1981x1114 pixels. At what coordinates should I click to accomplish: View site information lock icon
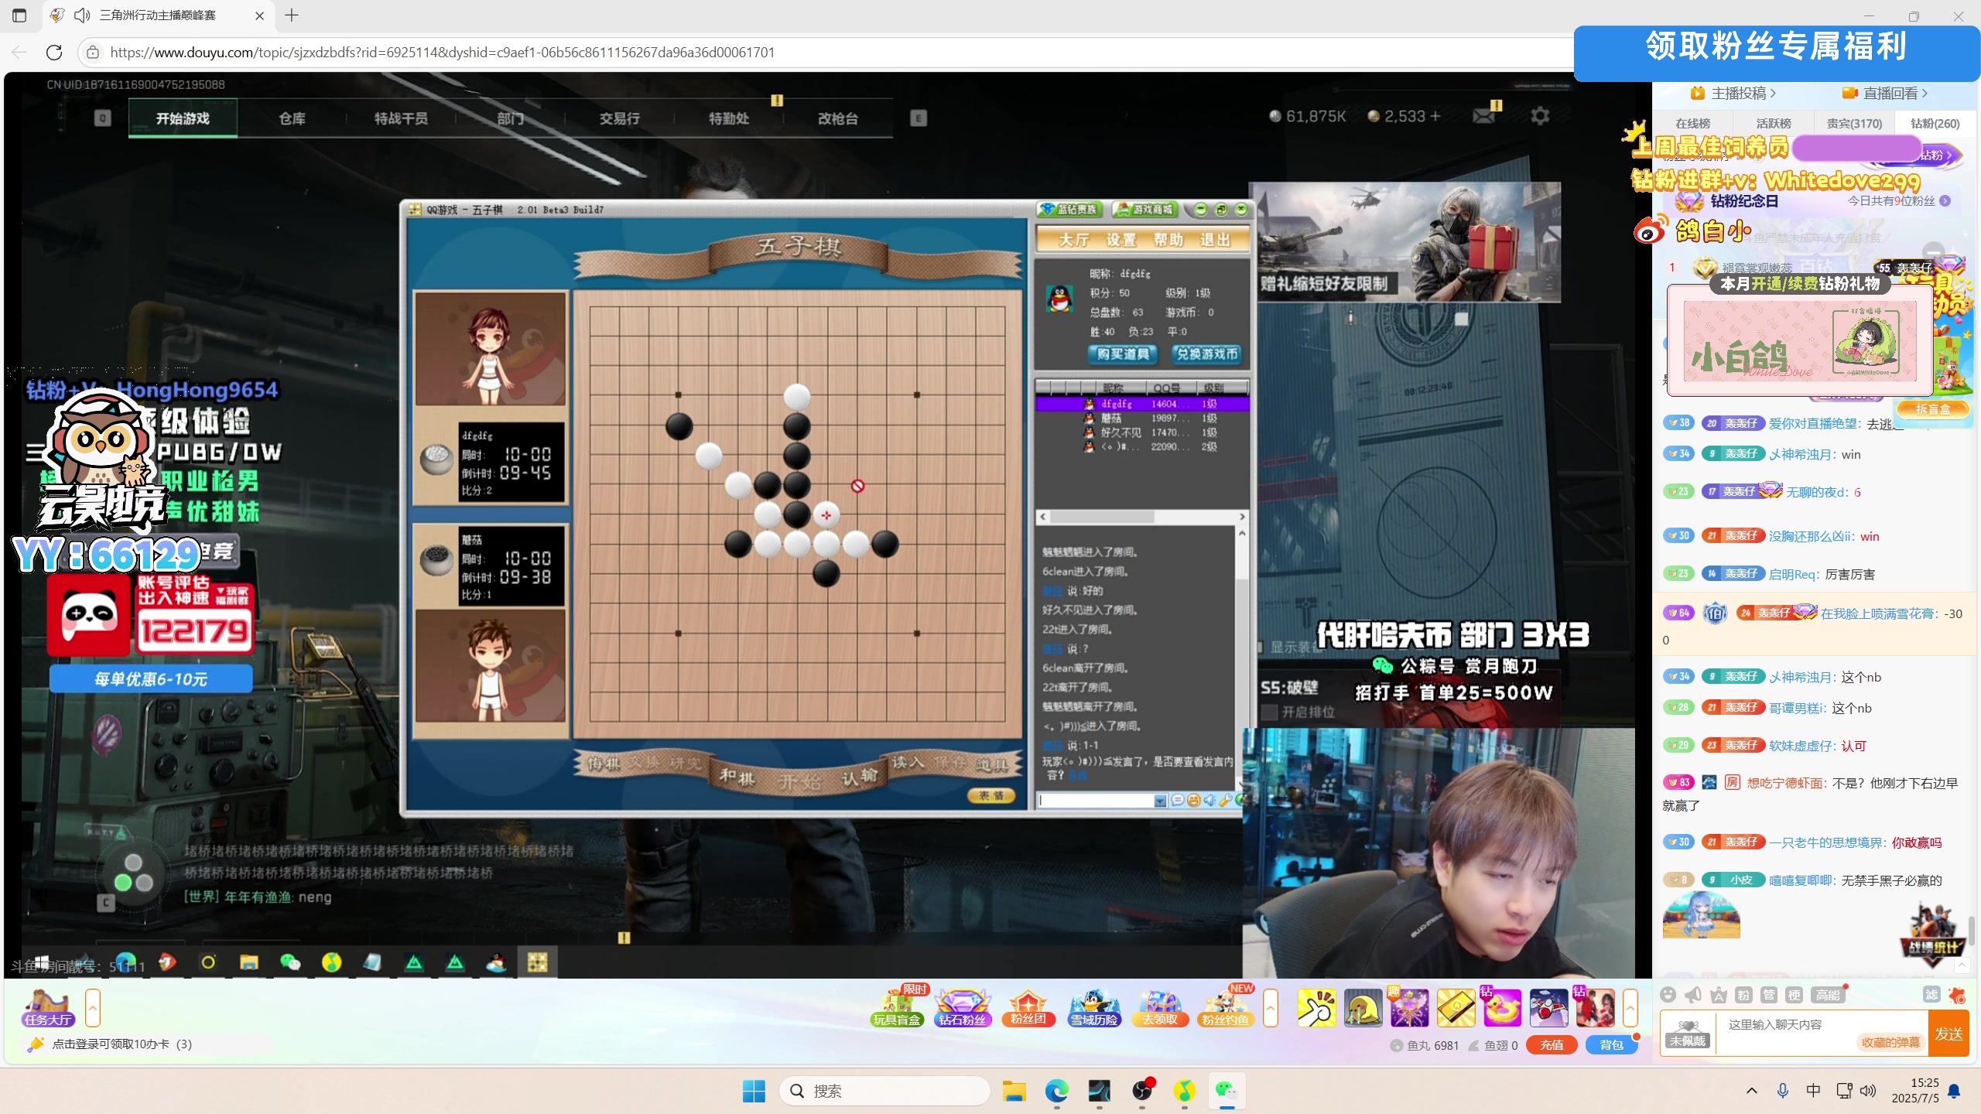pos(93,52)
